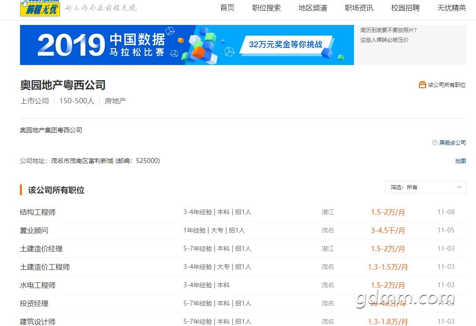The image size is (476, 326).
Task: Click the 该公司所有职位 link at top right
Action: [447, 85]
